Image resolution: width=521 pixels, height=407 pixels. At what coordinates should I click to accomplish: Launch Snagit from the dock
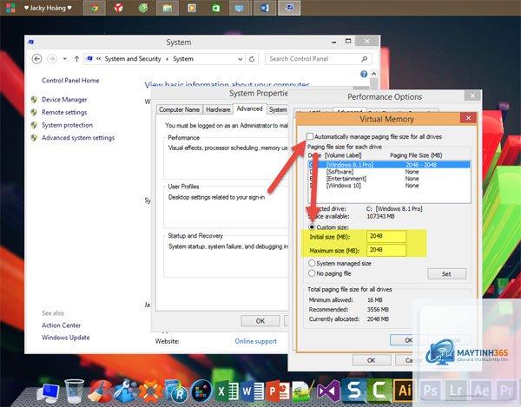[x=354, y=391]
